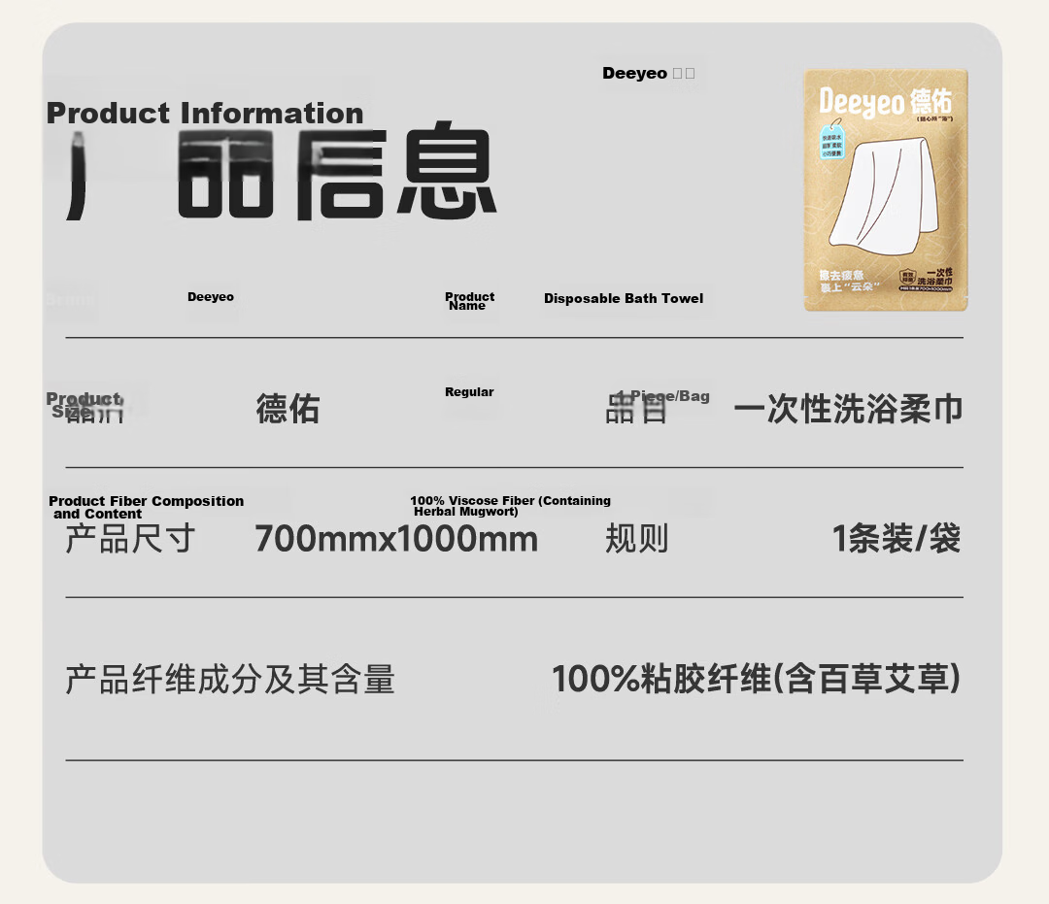The image size is (1049, 904).
Task: Select the "Product Information" heading
Action: click(205, 113)
